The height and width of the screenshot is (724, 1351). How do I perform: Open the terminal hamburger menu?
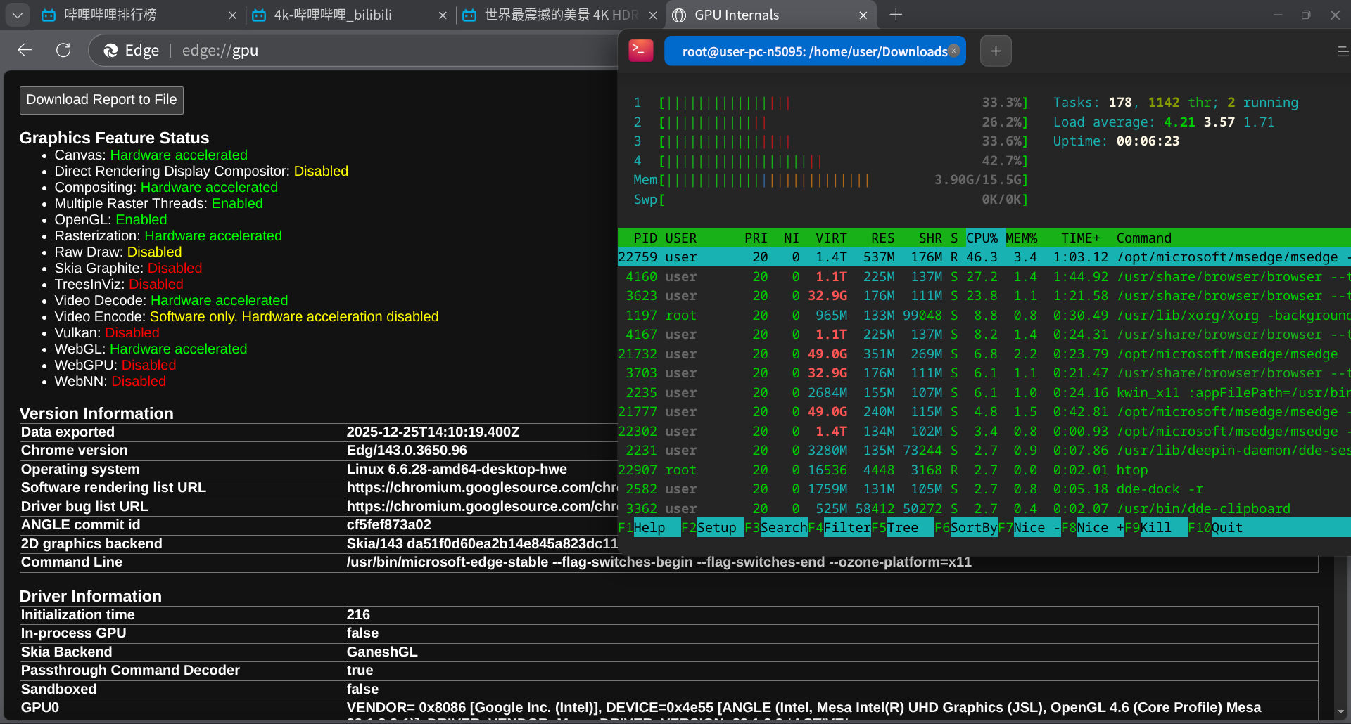pos(1342,51)
